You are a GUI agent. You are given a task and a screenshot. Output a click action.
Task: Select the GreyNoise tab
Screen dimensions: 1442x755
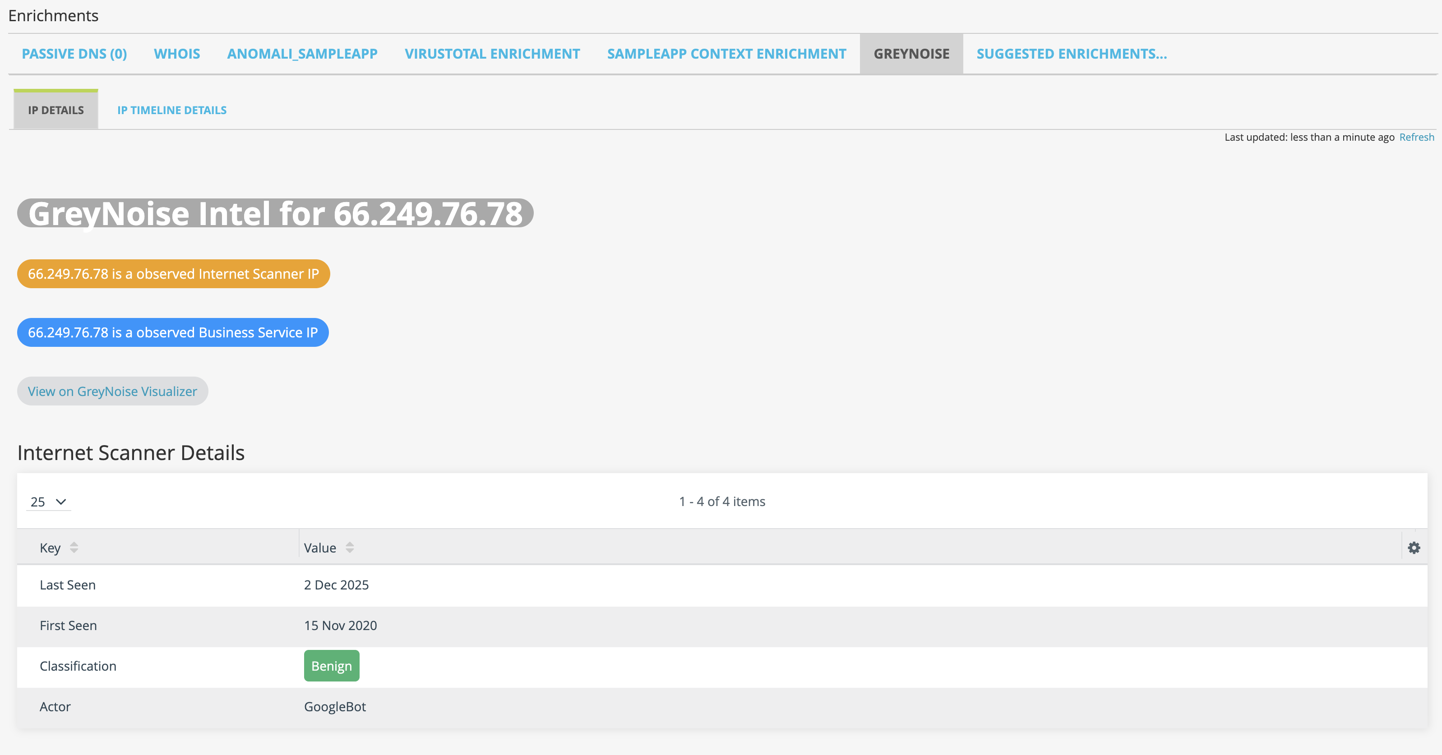(911, 54)
